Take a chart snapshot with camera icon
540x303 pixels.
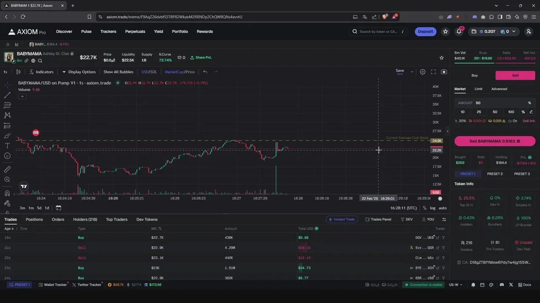click(x=444, y=72)
